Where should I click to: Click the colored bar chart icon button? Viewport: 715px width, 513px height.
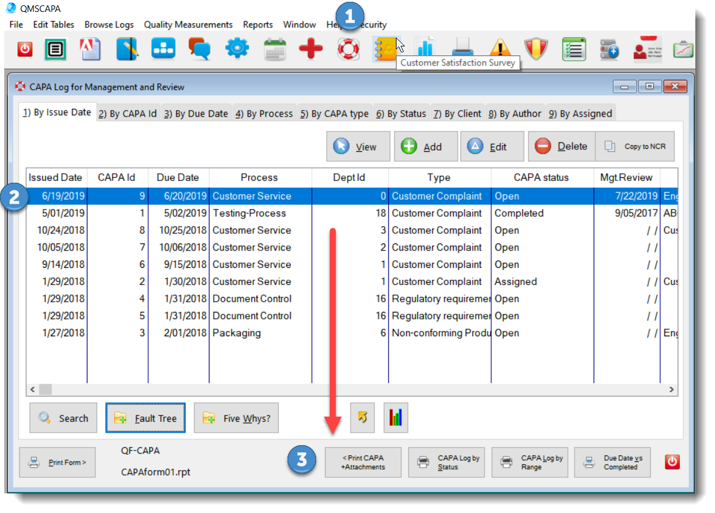coord(395,418)
